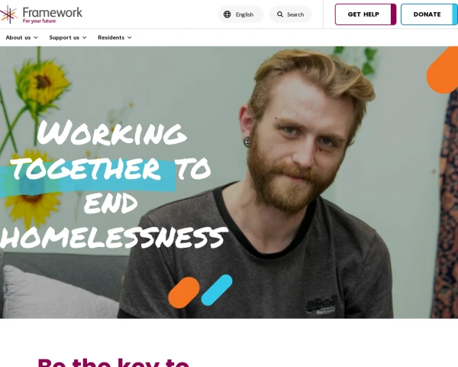Open the Support us menu
The height and width of the screenshot is (367, 458).
pyautogui.click(x=68, y=37)
